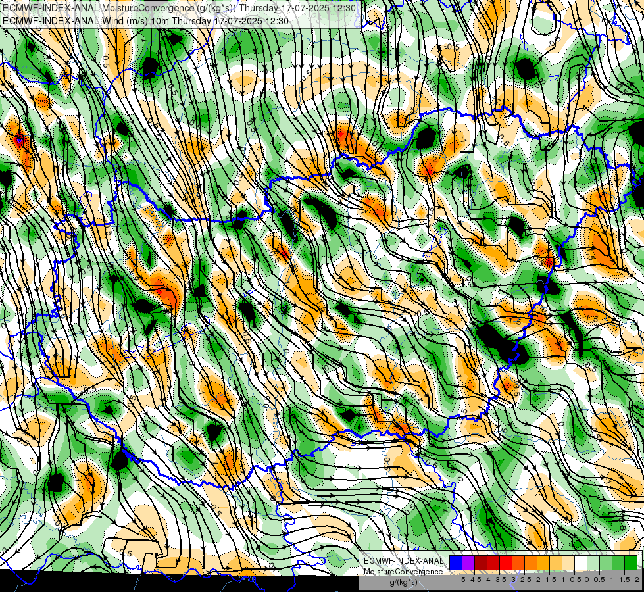Viewport: 644px width, 592px height.
Task: Click the legend's ECMWF-INDEX-ANAL label
Action: tap(403, 561)
